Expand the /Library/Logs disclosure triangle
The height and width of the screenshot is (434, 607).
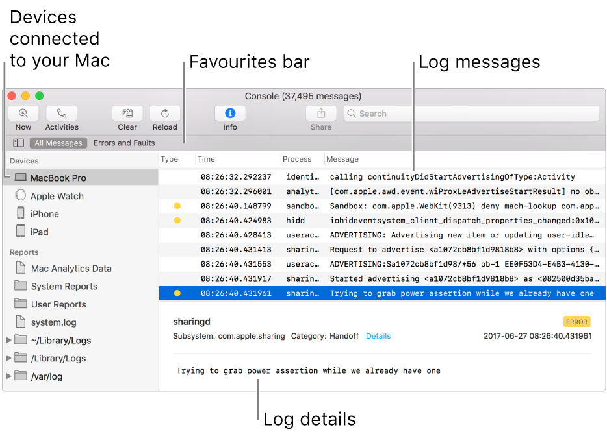pyautogui.click(x=8, y=358)
